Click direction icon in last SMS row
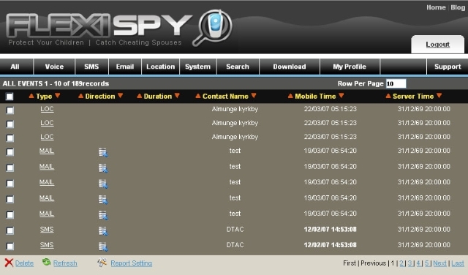The height and width of the screenshot is (275, 468). pyautogui.click(x=103, y=246)
